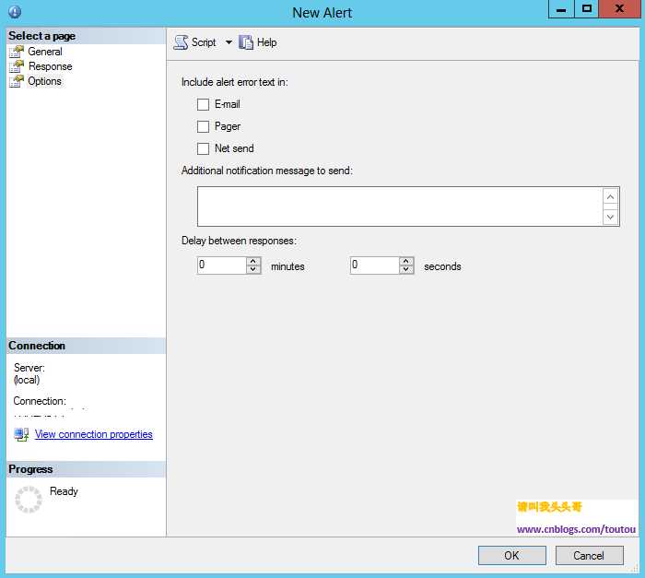Minimize the New Alert window
Screen dimensions: 645x578
[x=561, y=9]
